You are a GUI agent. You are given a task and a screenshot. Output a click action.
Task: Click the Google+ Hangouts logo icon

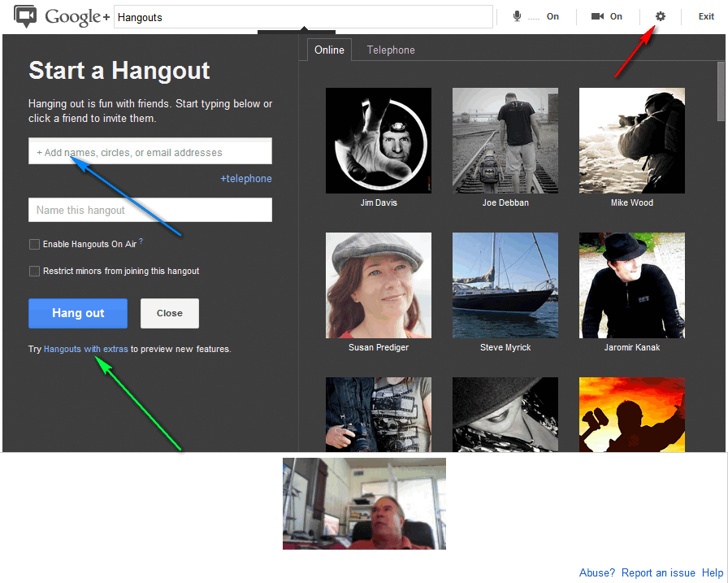coord(26,16)
